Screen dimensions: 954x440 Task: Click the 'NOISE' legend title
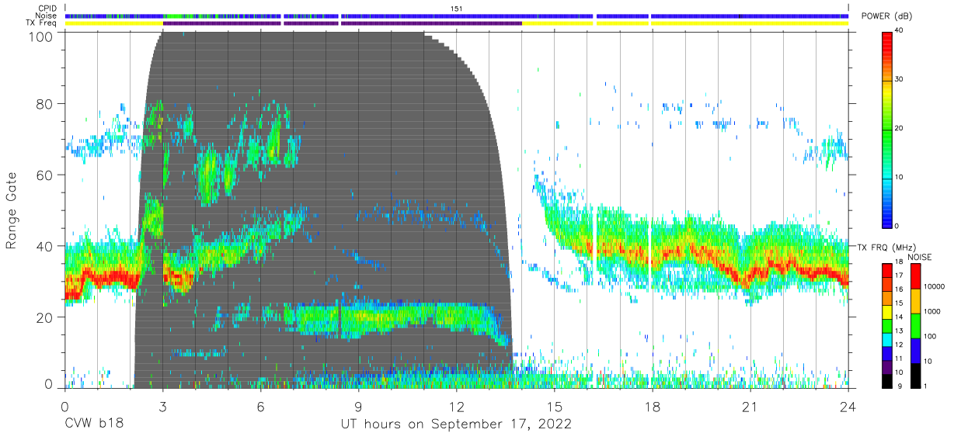pyautogui.click(x=918, y=257)
